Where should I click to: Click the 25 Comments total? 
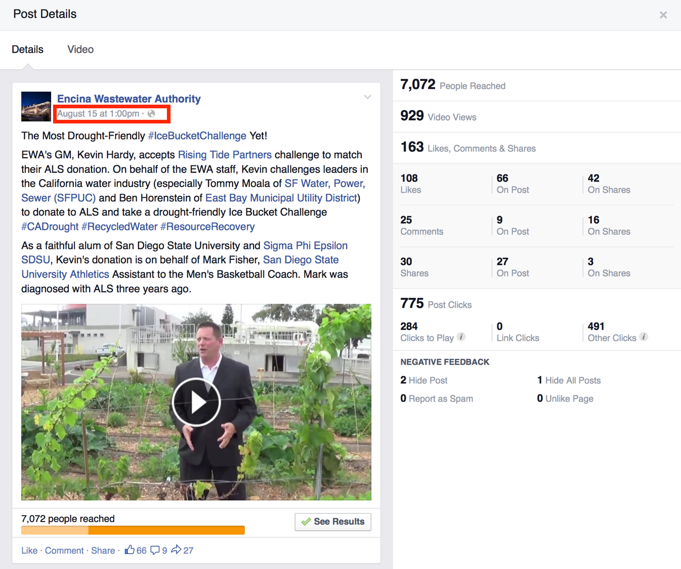coord(422,226)
